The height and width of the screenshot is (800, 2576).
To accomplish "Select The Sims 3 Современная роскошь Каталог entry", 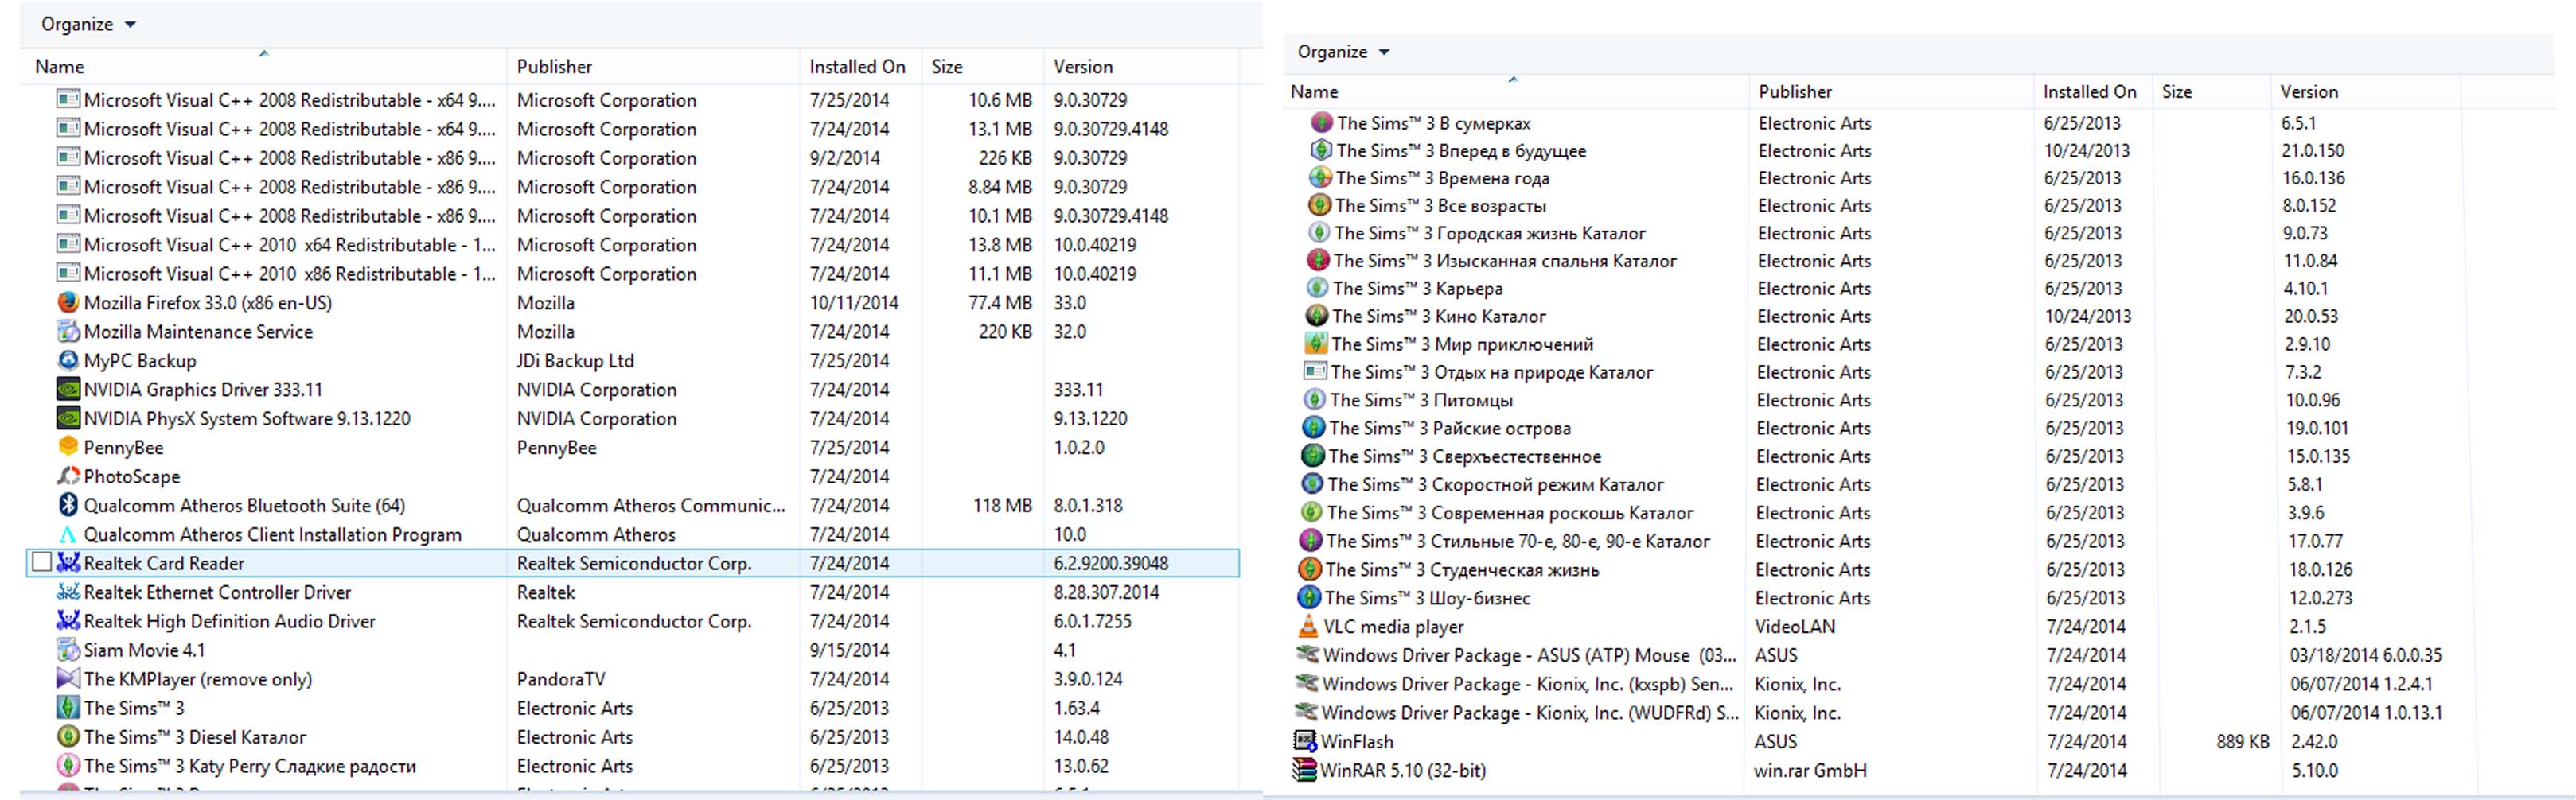I will 1510,514.
